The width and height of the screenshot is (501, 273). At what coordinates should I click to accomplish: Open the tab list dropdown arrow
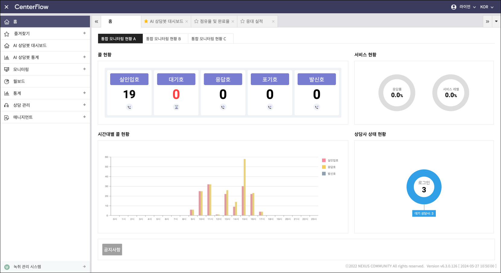pyautogui.click(x=496, y=21)
